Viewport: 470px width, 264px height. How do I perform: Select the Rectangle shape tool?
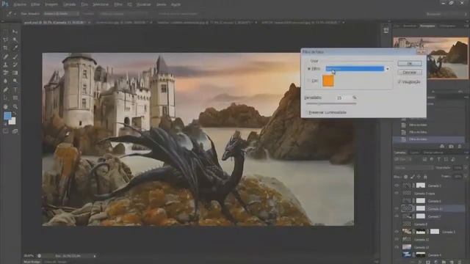tap(15, 98)
